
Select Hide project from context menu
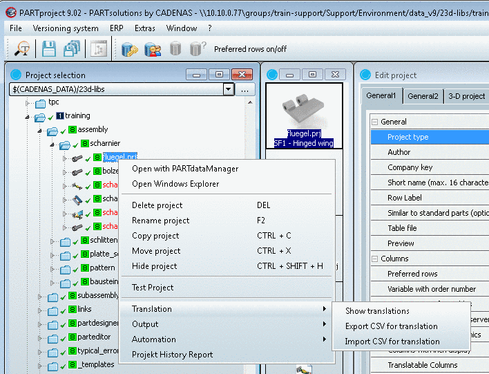click(x=227, y=266)
